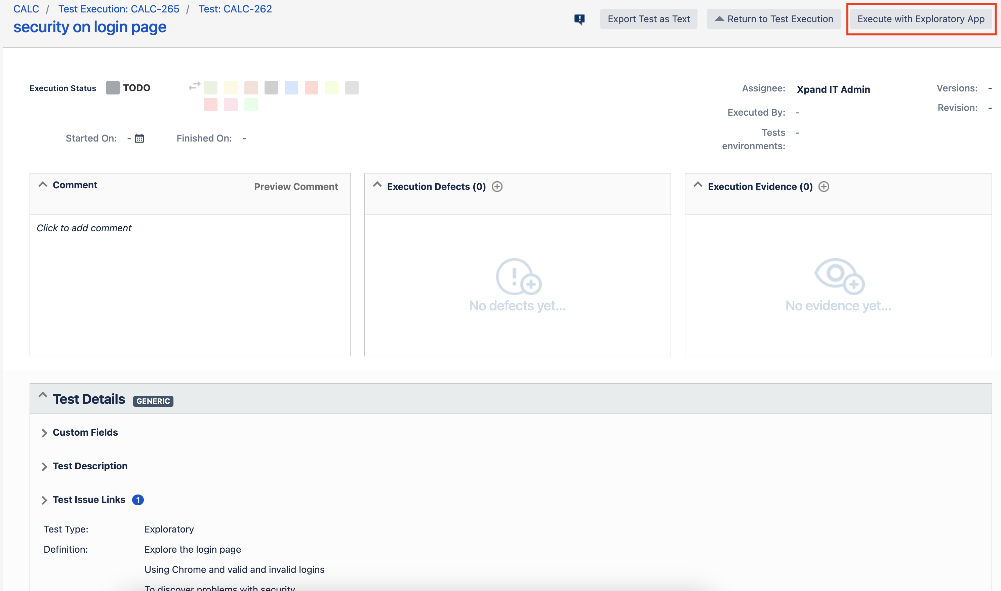This screenshot has height=591, width=1001.
Task: Click 'Using Chrome and valid and invalid logins' text
Action: coord(235,569)
